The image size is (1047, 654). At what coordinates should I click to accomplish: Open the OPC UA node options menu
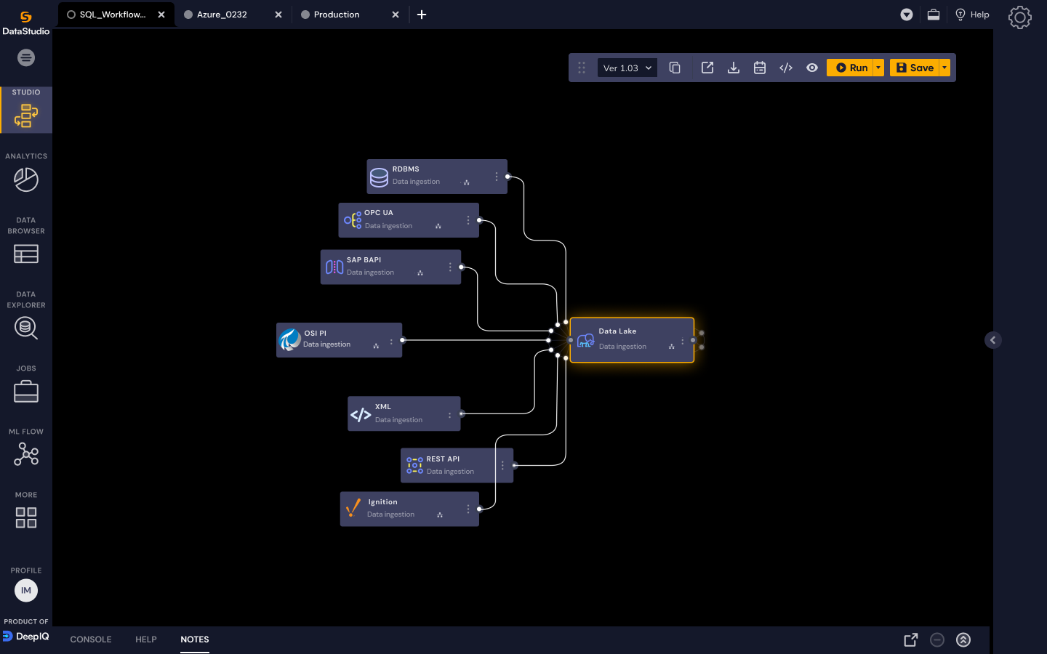click(x=468, y=220)
